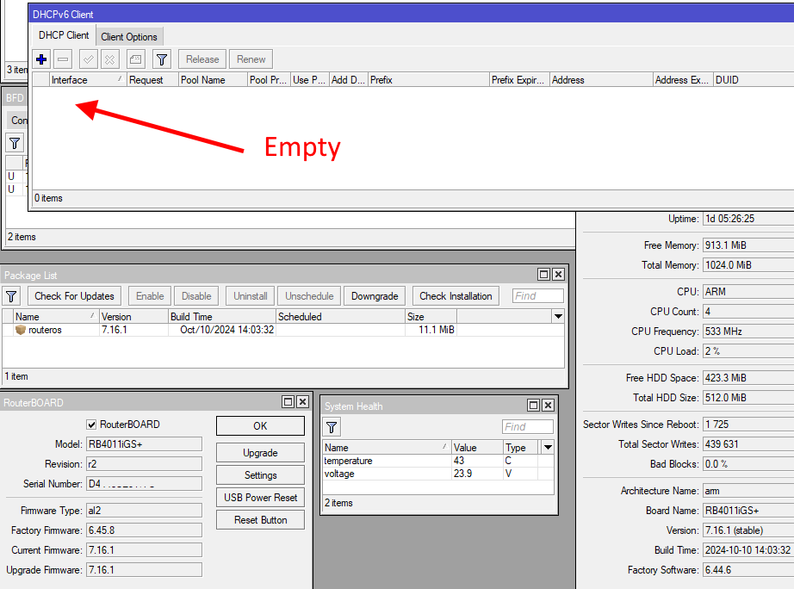Click the Enable button in Package List
Viewport: 794px width, 589px height.
coord(150,295)
